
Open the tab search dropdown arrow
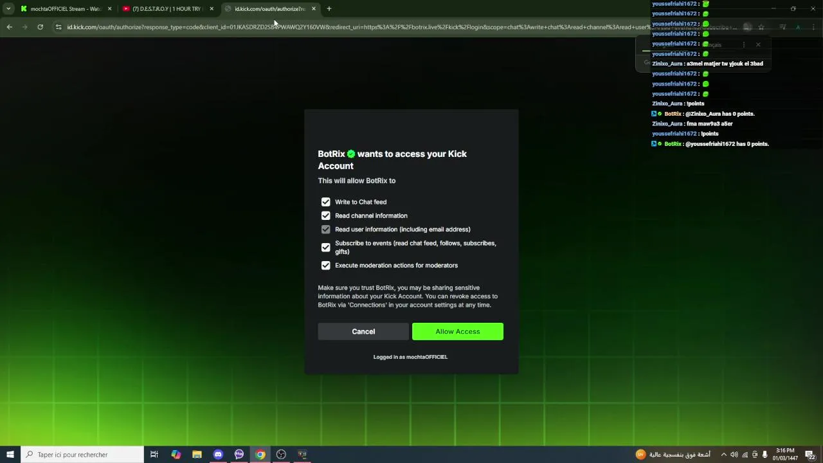(x=8, y=9)
